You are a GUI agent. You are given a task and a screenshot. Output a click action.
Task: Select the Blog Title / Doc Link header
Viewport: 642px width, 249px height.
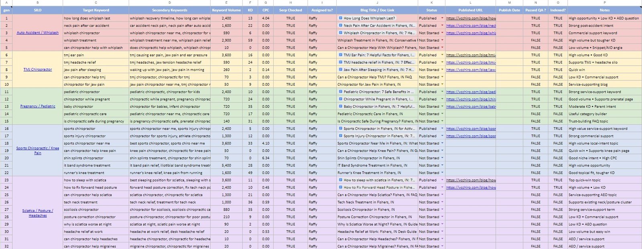[377, 10]
